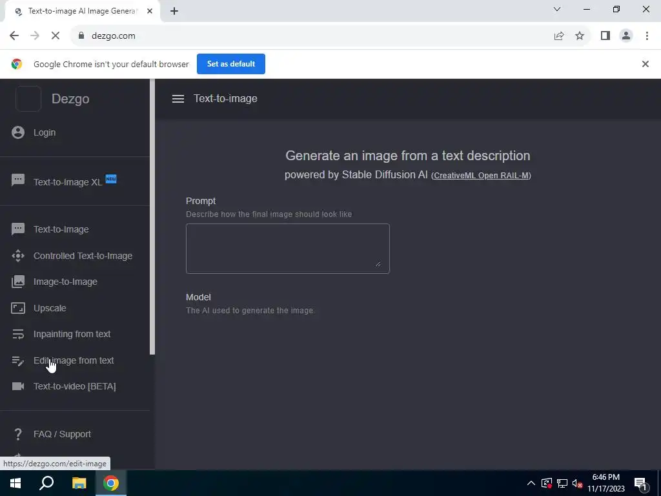Close the Text-to-image browser tab
The image size is (661, 496).
[x=150, y=12]
